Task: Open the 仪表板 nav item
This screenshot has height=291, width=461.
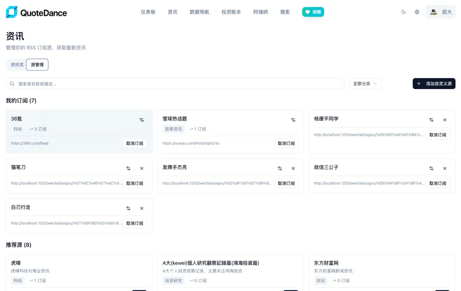Action: [148, 12]
